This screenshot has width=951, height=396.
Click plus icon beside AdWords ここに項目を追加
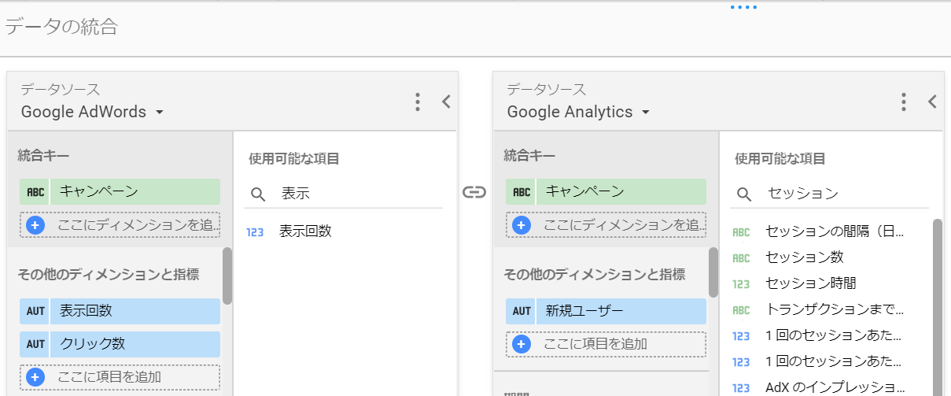pyautogui.click(x=35, y=378)
